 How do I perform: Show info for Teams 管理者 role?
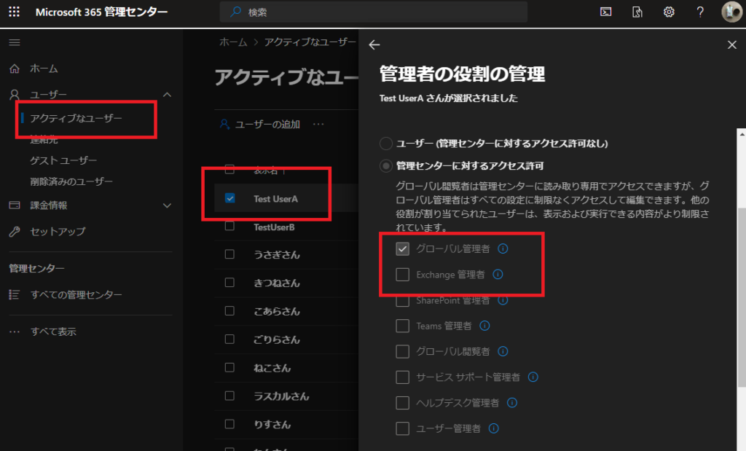click(x=484, y=326)
